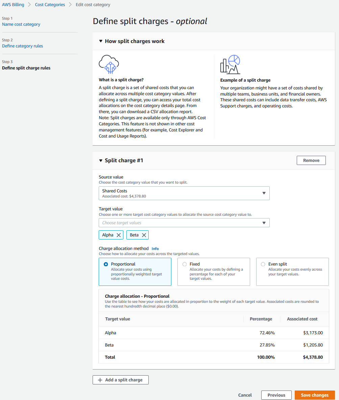Remove the Beta tag using its X icon
The width and height of the screenshot is (339, 400).
click(144, 235)
